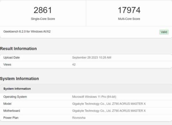Screen dimensions: 172x125
Task: Select the Motherboard row label
Action: click(x=12, y=111)
